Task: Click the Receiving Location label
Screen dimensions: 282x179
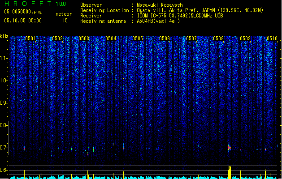Action: (x=104, y=10)
